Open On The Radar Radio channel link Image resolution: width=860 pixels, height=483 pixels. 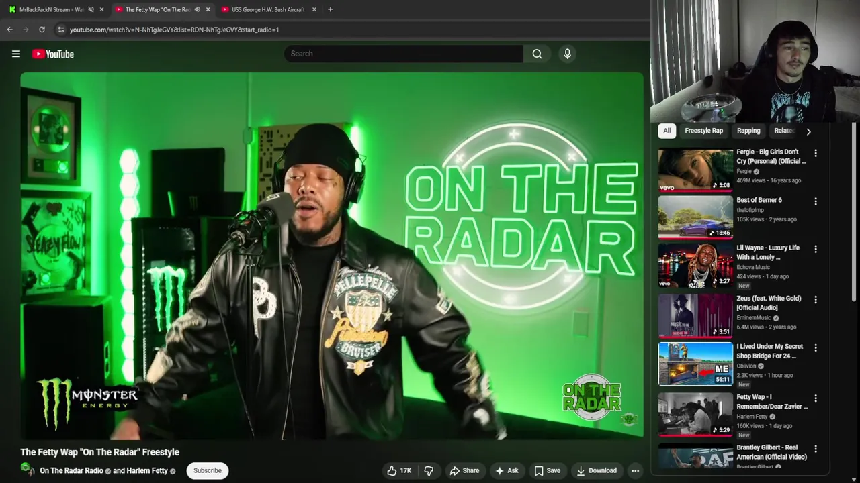[71, 470]
